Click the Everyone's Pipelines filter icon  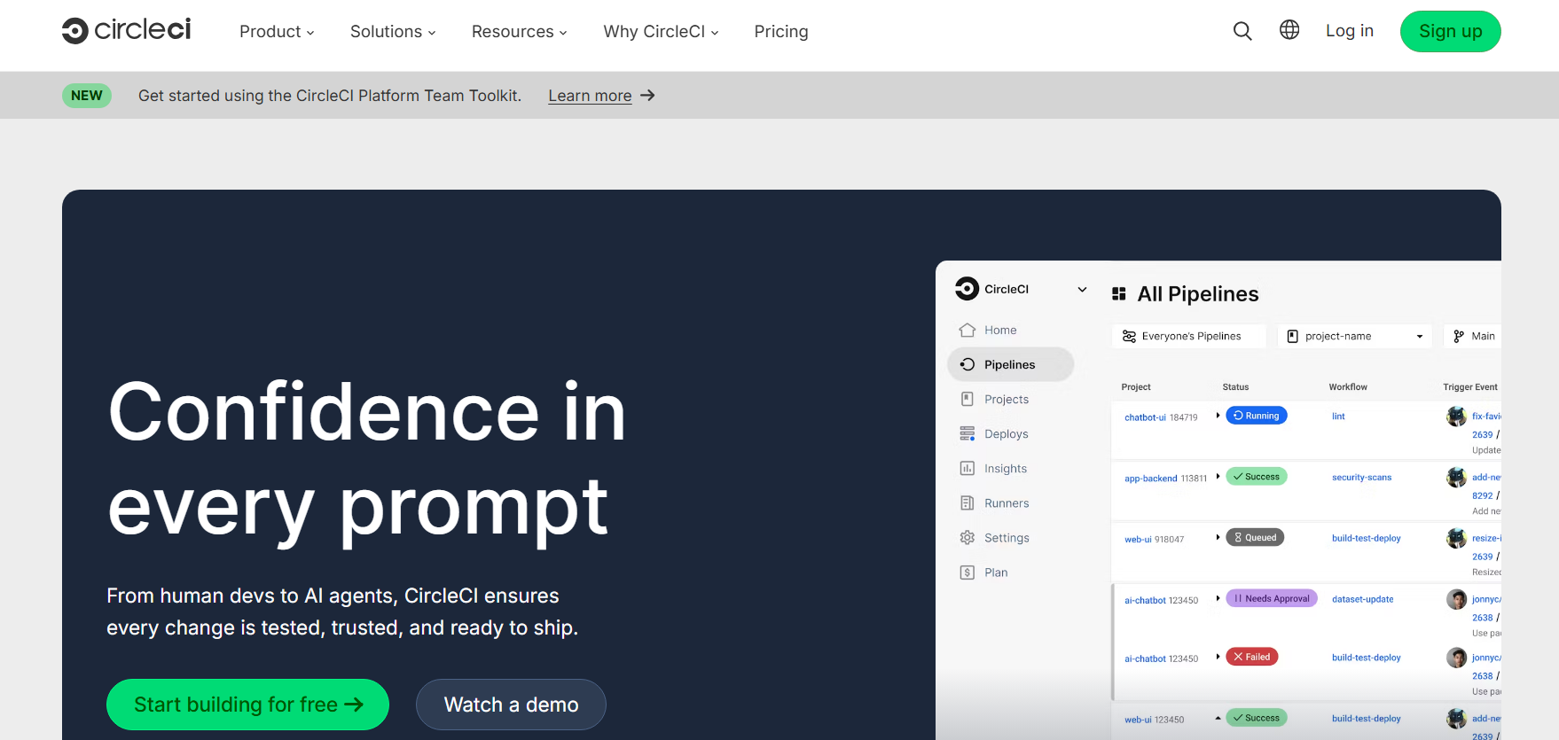[1129, 336]
